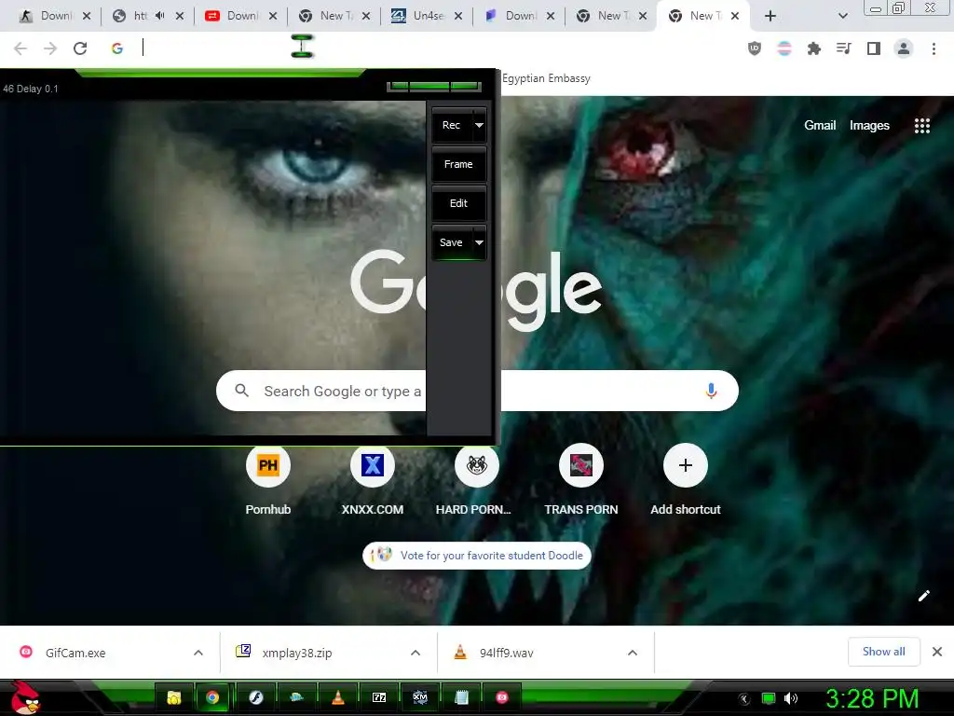This screenshot has height=716, width=954.
Task: Open the Chrome profile avatar
Action: pos(904,48)
